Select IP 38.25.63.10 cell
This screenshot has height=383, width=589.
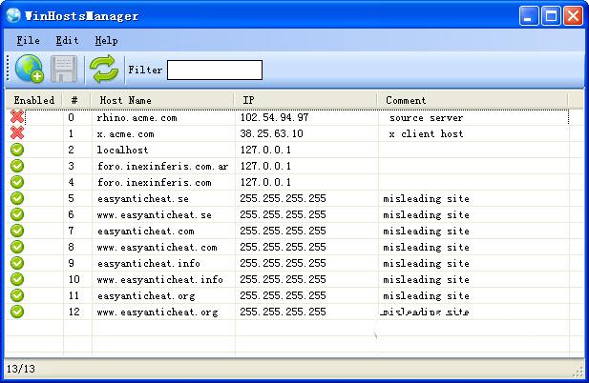point(273,133)
